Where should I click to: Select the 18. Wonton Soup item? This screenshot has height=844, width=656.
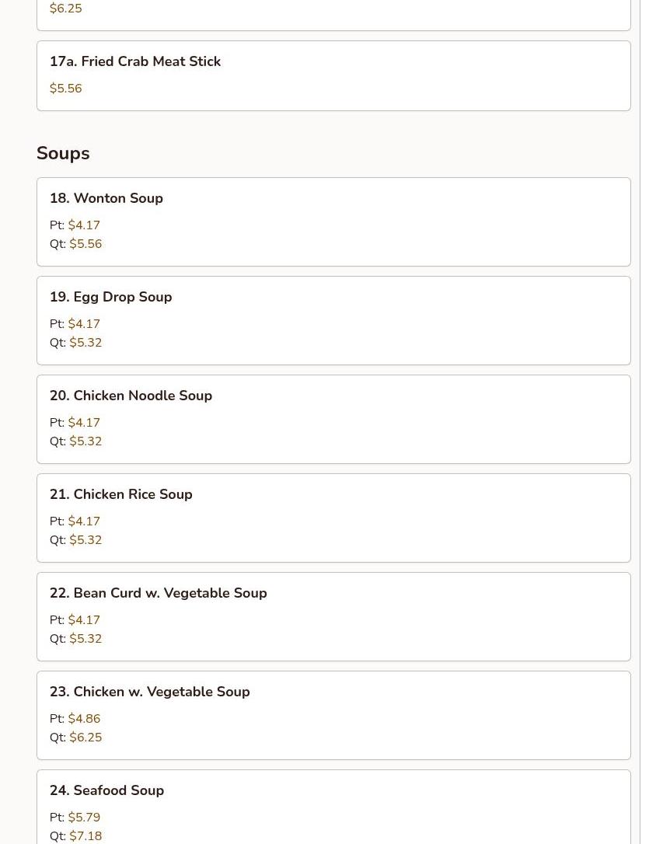[x=333, y=221]
